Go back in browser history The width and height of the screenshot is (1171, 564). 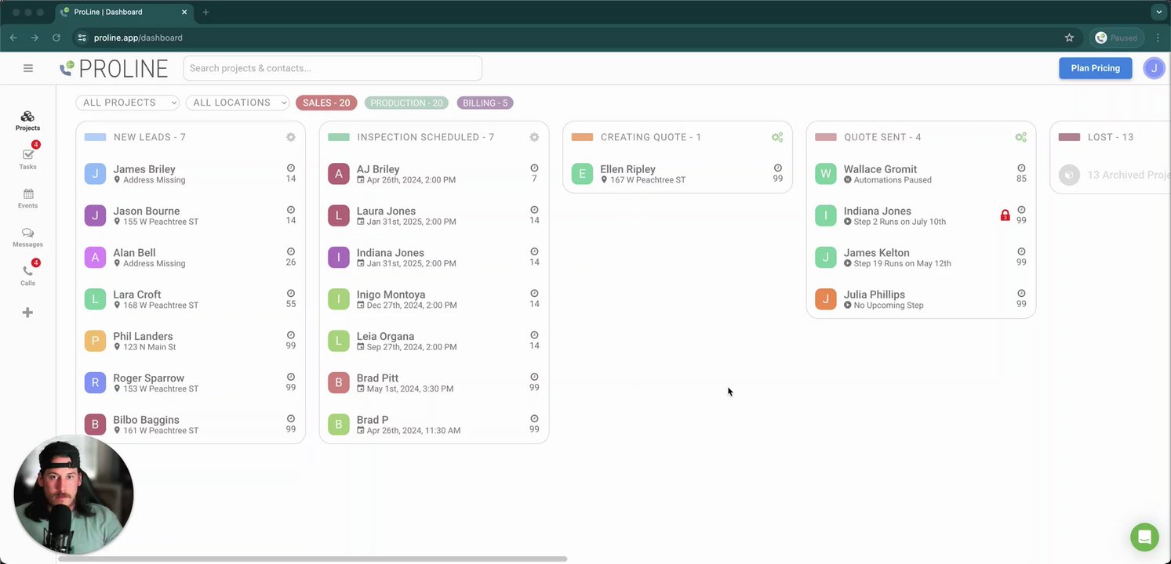point(13,38)
